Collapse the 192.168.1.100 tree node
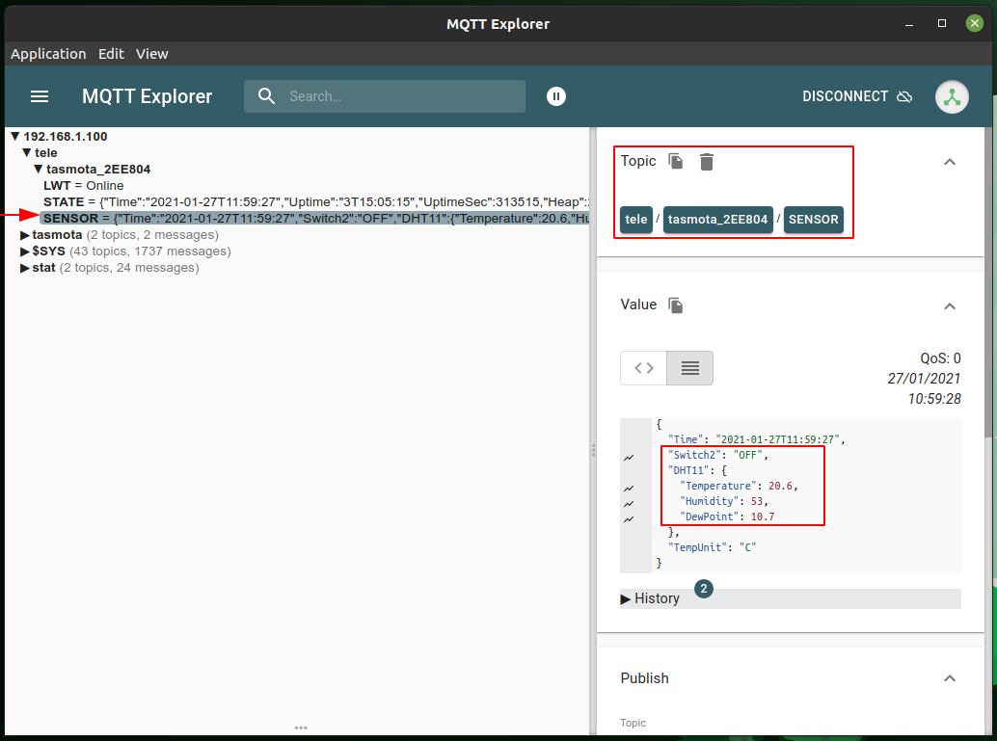 click(x=15, y=136)
